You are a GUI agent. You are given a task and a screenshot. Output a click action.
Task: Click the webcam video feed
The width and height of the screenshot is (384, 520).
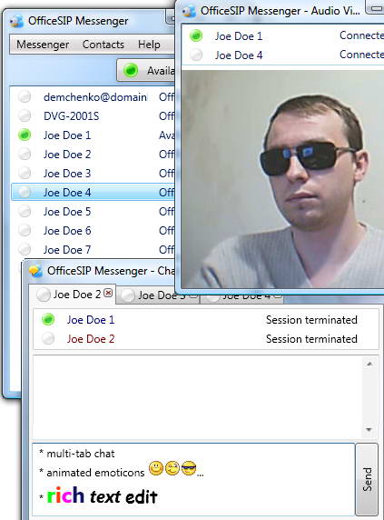tap(282, 178)
